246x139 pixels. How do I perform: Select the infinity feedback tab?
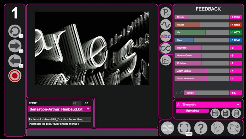[166, 48]
